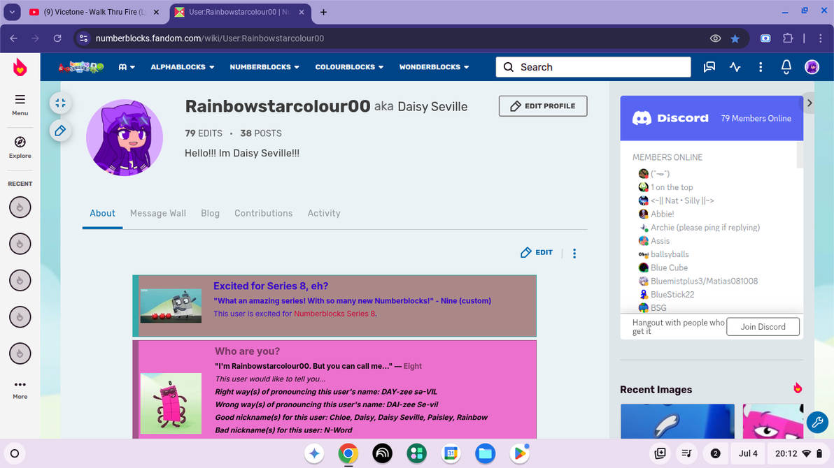Open the three-dot menu beside EDIT
Screen dimensions: 834x468
(x=574, y=254)
